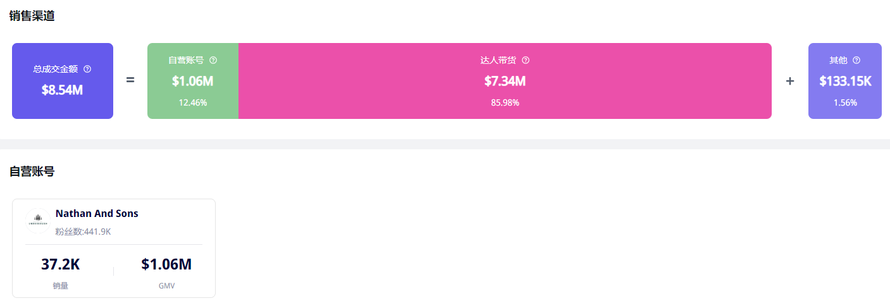The image size is (890, 303).
Task: Click the 销售渠道 section heading
Action: [32, 16]
